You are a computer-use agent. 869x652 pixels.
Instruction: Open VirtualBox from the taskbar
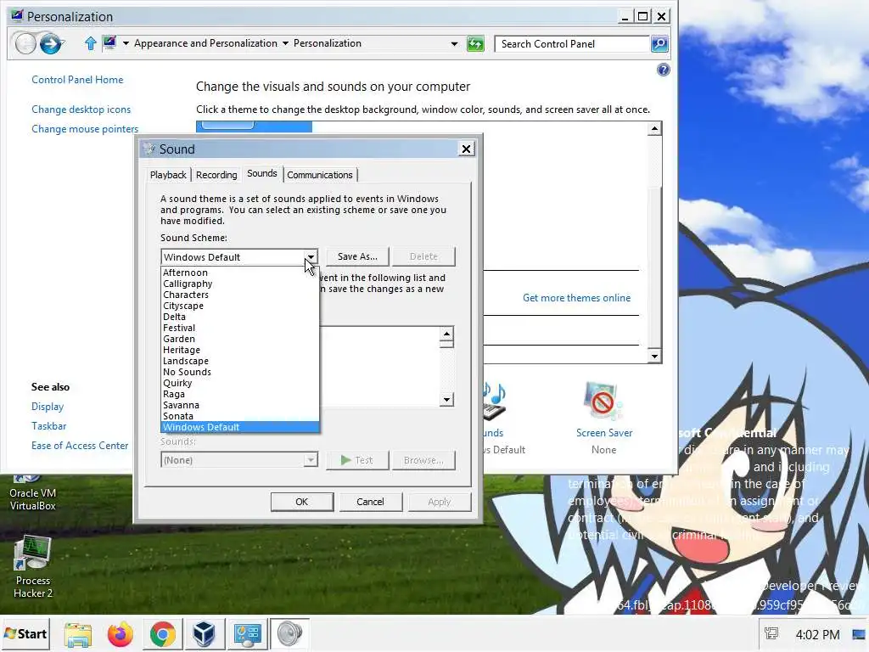[204, 634]
